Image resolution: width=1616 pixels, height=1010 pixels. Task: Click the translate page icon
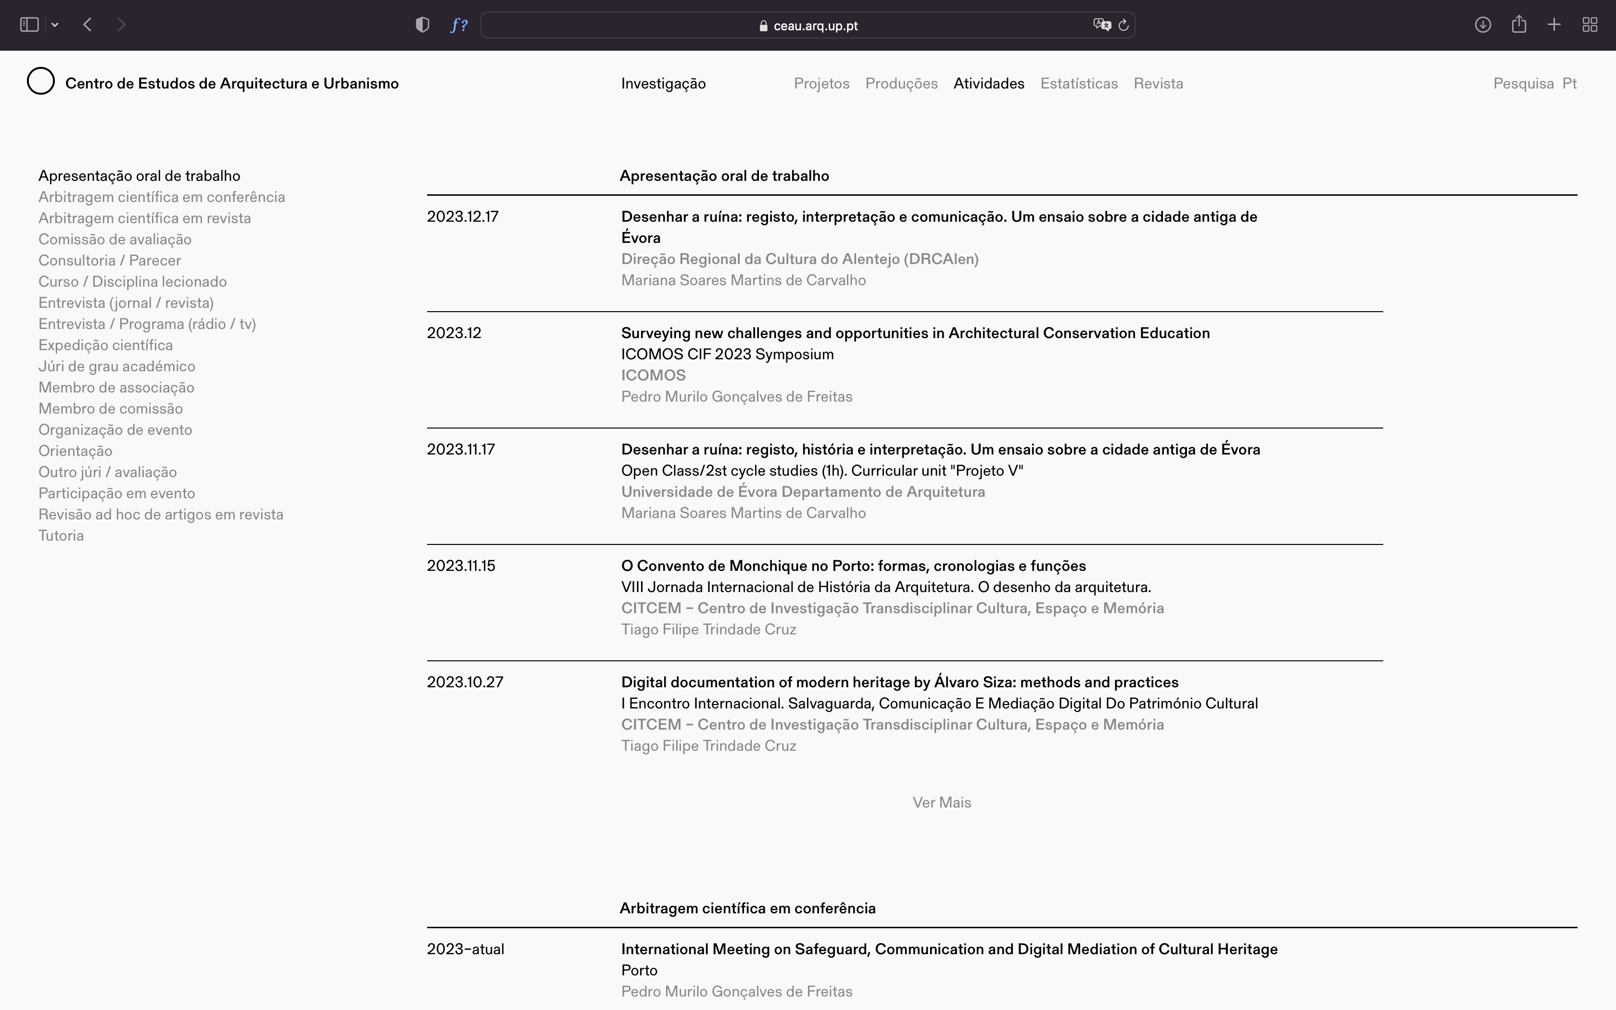click(x=1101, y=25)
